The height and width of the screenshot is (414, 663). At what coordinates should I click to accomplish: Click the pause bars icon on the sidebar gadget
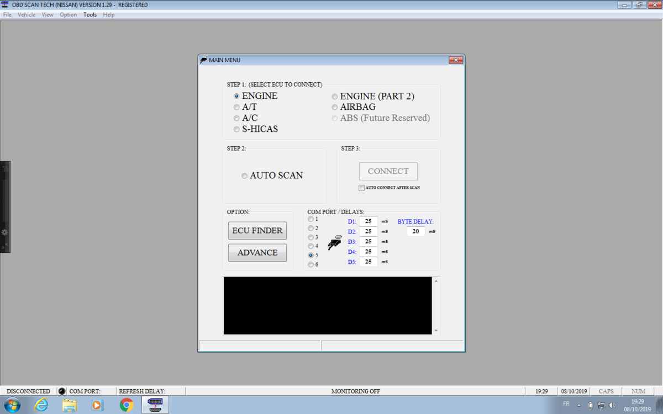point(4,168)
